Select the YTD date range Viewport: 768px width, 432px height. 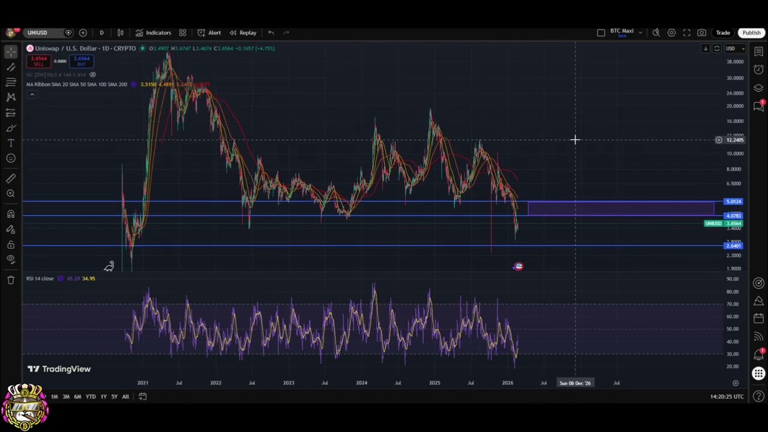pos(91,397)
